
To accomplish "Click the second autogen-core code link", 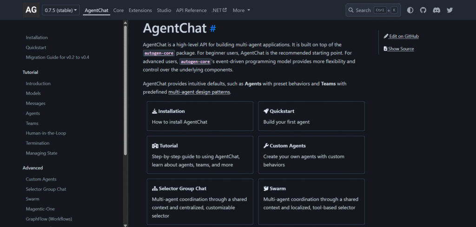I will pos(195,62).
